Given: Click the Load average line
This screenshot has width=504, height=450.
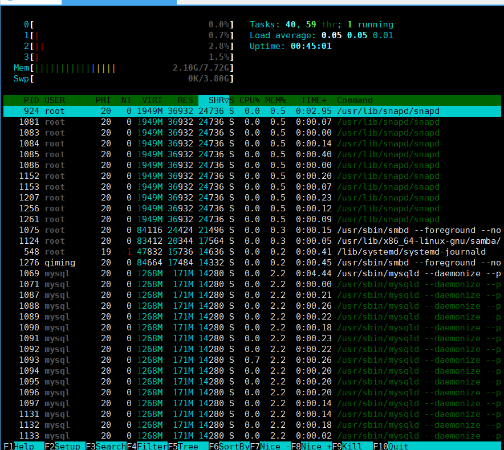Looking at the screenshot, I should pos(322,35).
